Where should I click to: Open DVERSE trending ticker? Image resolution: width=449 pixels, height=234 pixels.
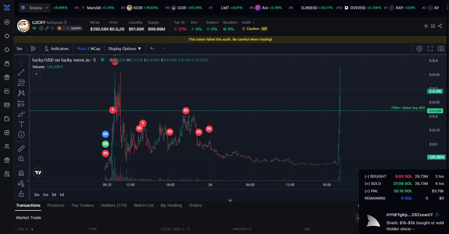[358, 8]
